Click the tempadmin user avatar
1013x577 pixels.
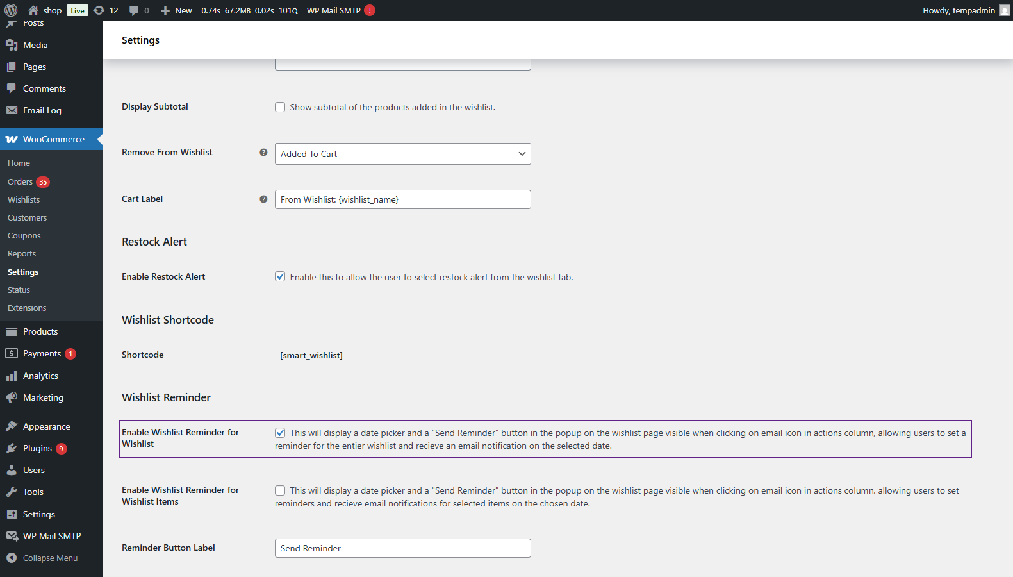(x=1004, y=10)
